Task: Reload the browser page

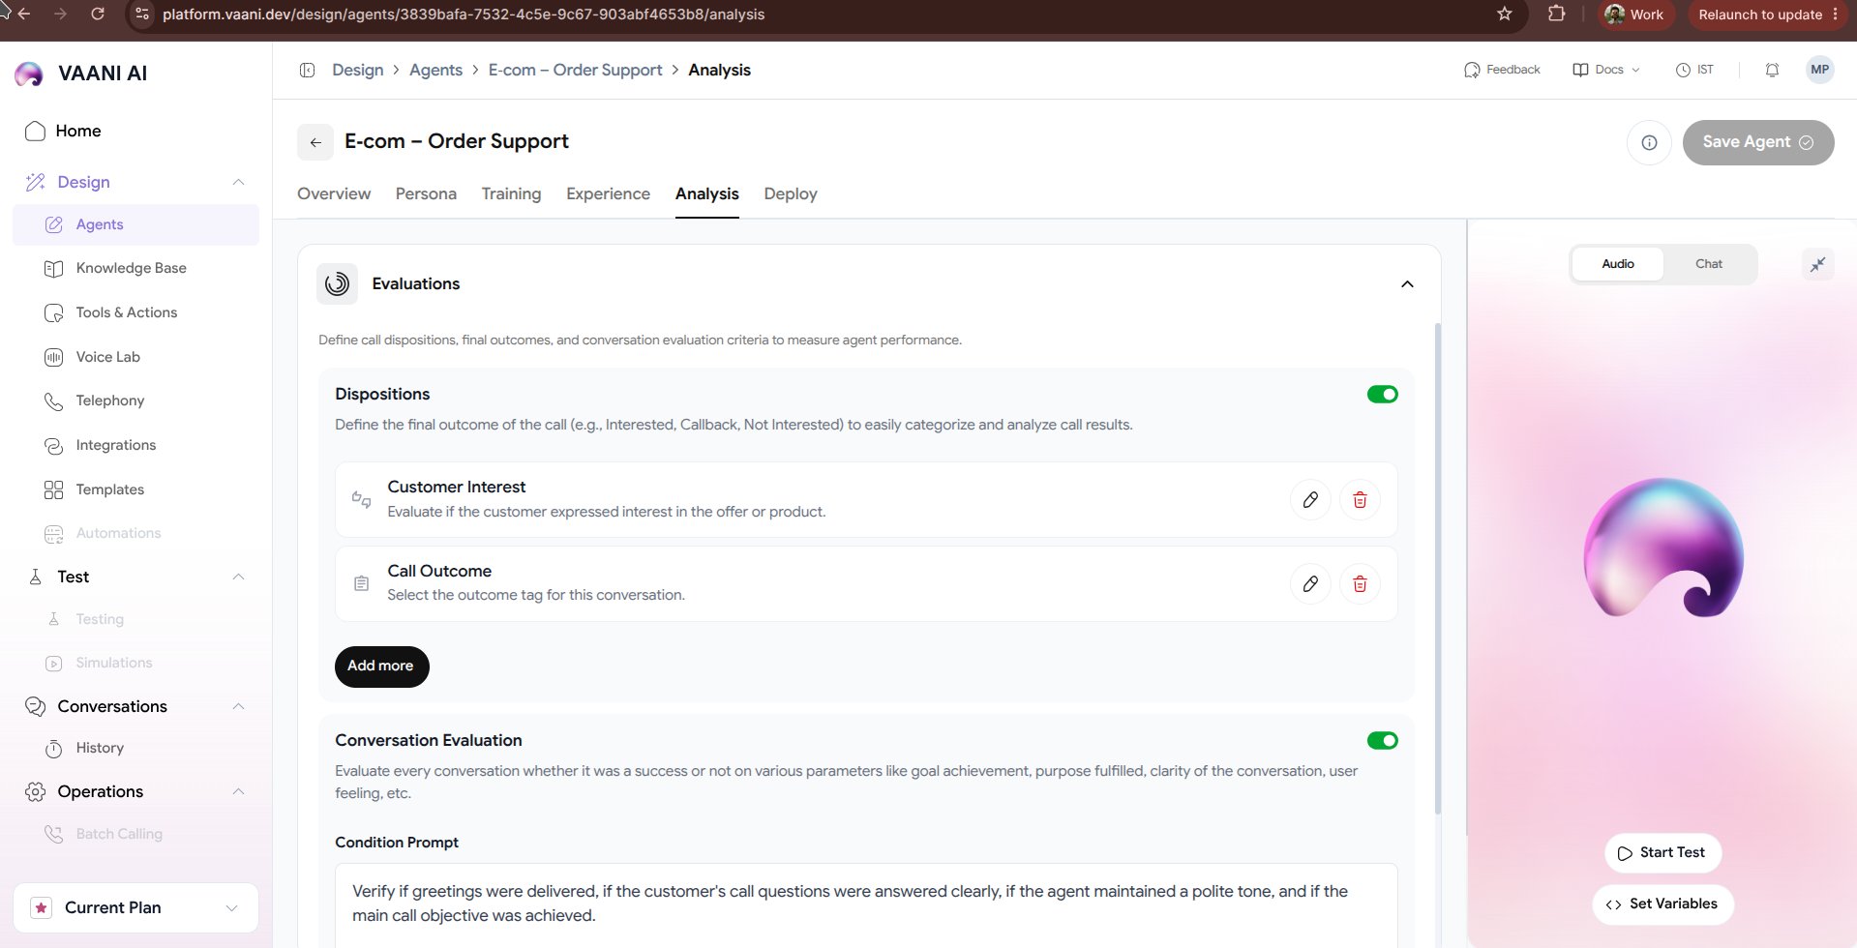Action: [98, 15]
